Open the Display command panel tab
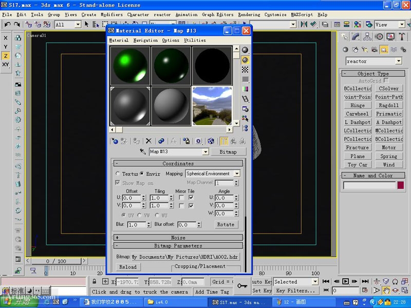The image size is (411, 308). point(390,36)
